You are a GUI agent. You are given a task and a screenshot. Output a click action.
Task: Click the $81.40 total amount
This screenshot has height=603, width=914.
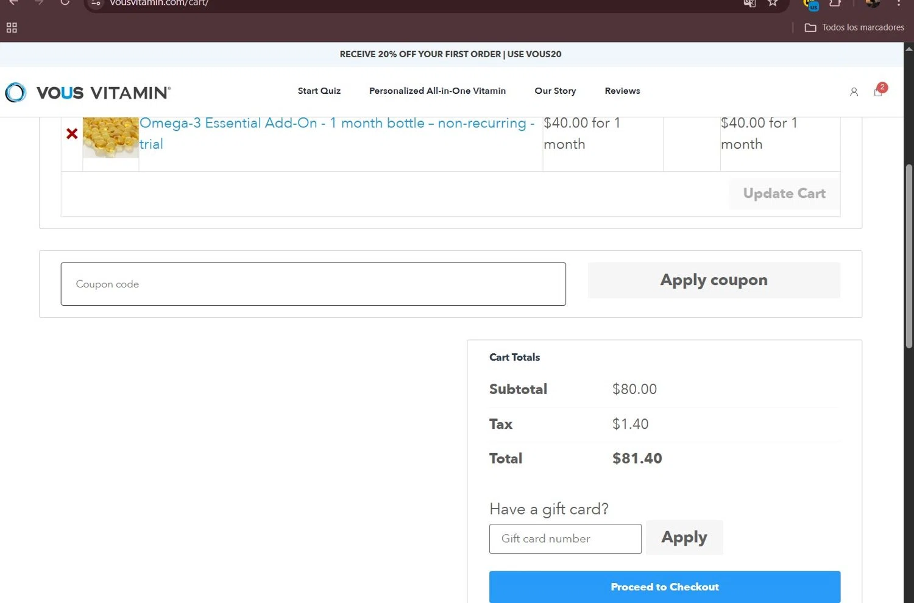[x=637, y=459]
